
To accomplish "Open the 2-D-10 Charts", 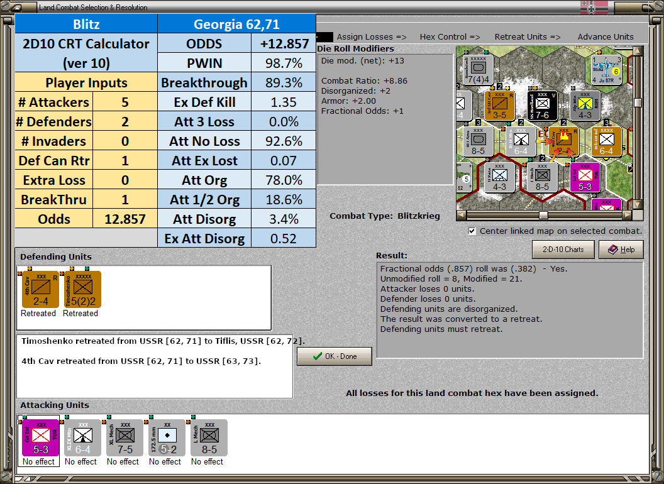I will 563,250.
